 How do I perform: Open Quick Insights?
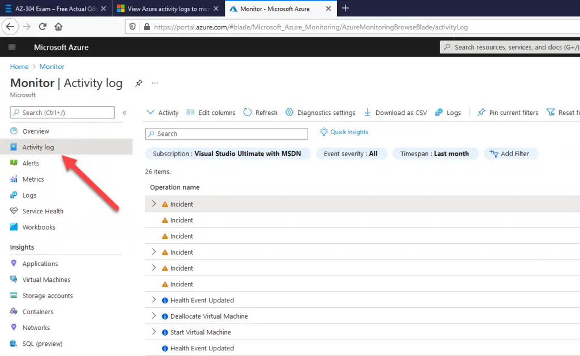[344, 132]
